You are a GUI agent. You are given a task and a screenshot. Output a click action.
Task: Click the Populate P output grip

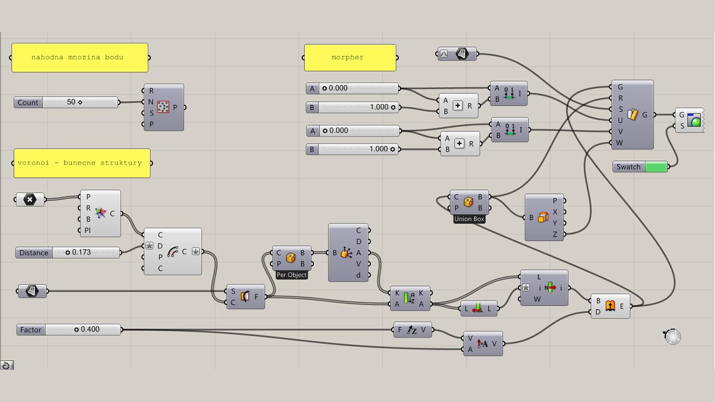pos(185,107)
